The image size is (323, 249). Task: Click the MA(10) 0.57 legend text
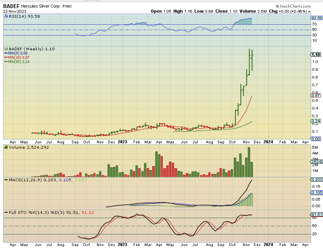point(19,57)
